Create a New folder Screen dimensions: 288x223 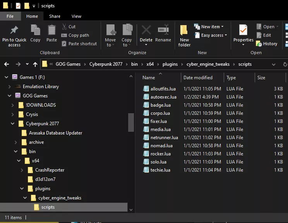coord(184,36)
